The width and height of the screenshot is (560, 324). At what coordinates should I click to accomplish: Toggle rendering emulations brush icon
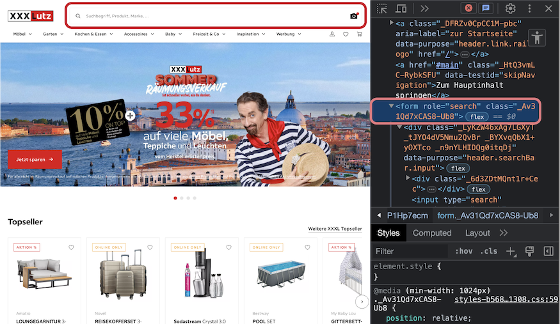coord(530,251)
